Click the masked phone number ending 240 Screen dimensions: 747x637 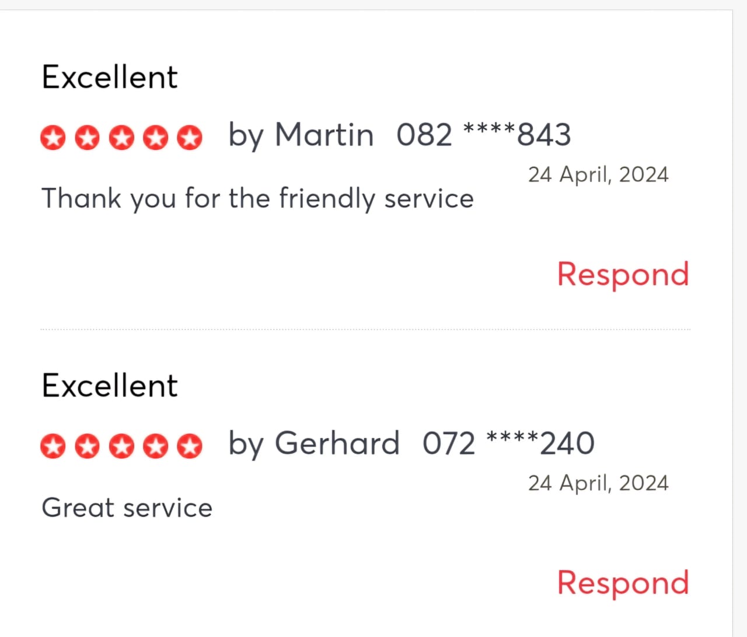508,443
